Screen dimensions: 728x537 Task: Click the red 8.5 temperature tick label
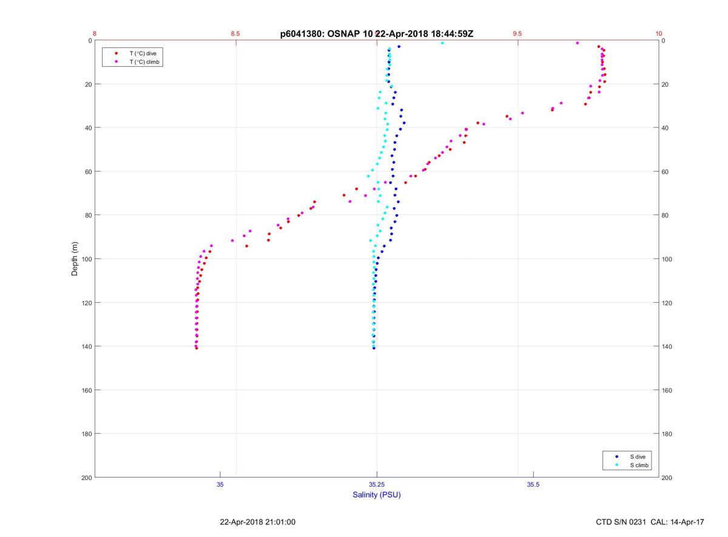(235, 34)
